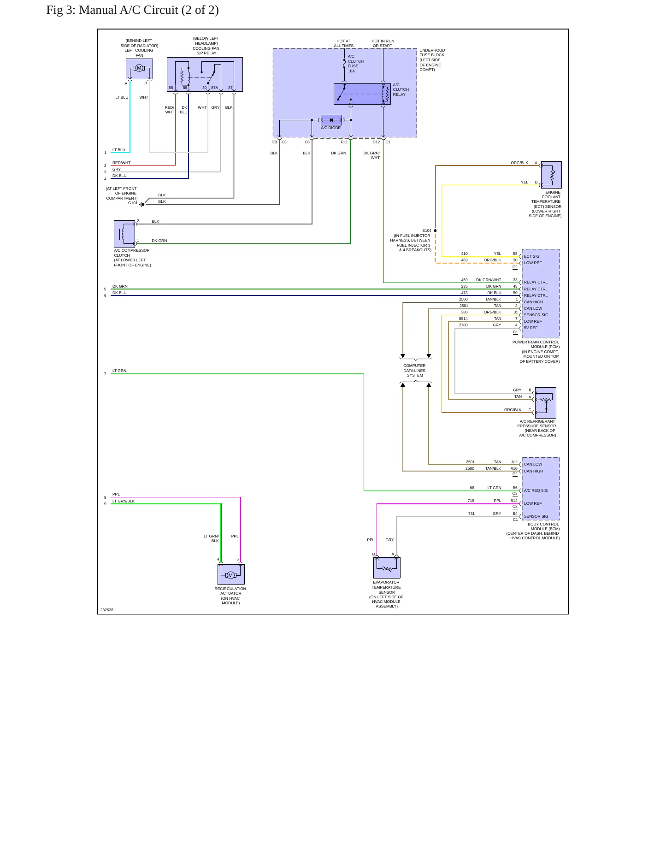
Task: Click circuit number '459'
Action: [464, 280]
